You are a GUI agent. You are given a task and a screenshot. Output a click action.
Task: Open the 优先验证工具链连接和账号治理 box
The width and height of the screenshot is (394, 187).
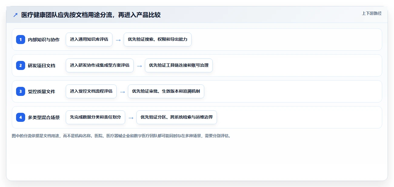179,65
